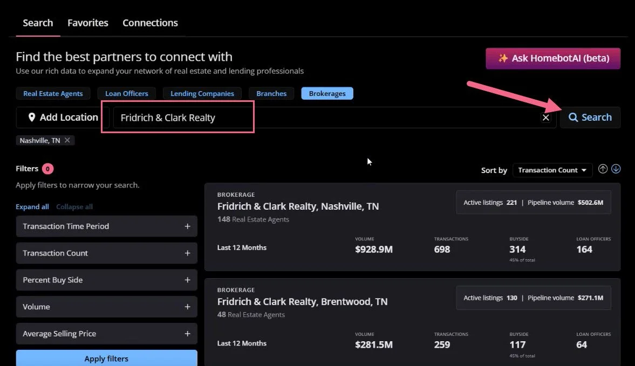Open Ask HomebotAI (beta)
635x366 pixels.
pyautogui.click(x=553, y=58)
